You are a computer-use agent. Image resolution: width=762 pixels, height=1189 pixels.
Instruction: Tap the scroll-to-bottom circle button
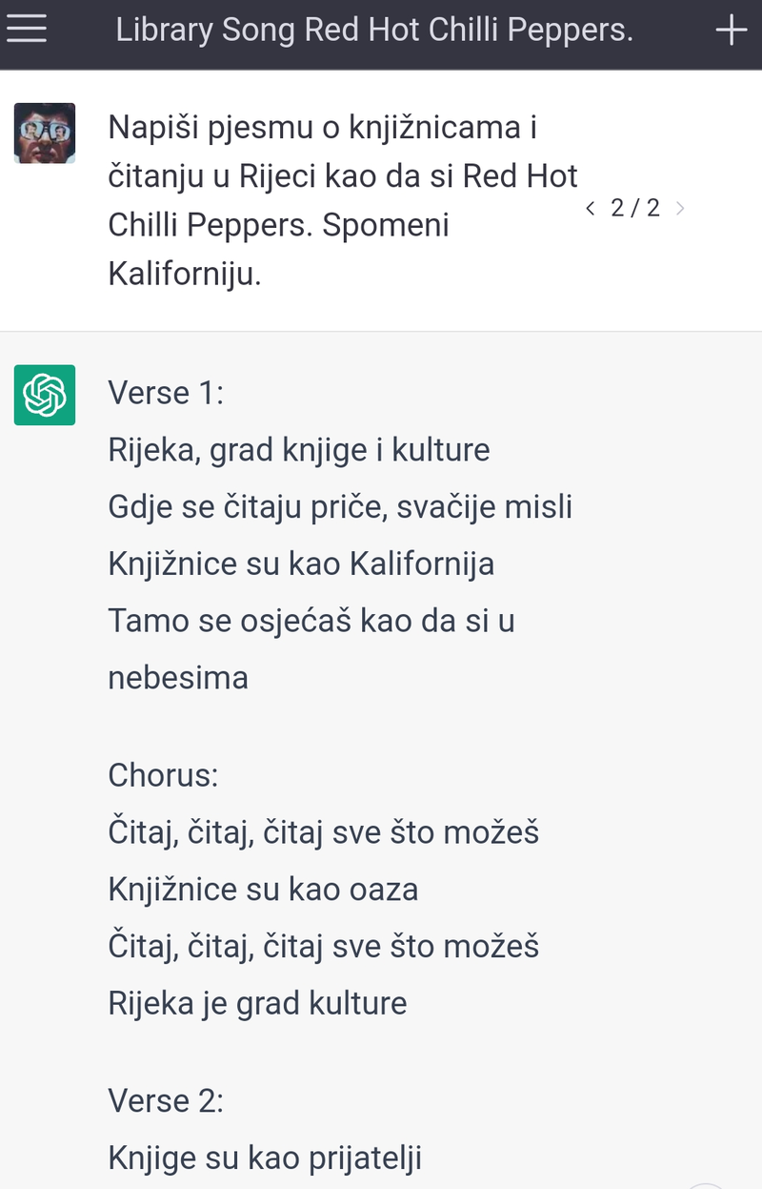click(x=708, y=1184)
